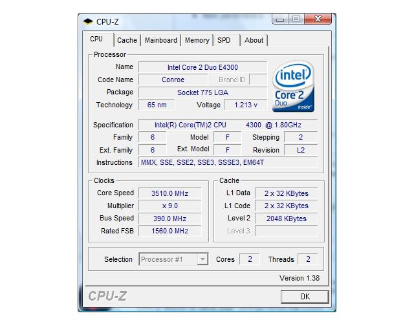Click the Model value F field
This screenshot has height=331, width=414.
tap(227, 137)
